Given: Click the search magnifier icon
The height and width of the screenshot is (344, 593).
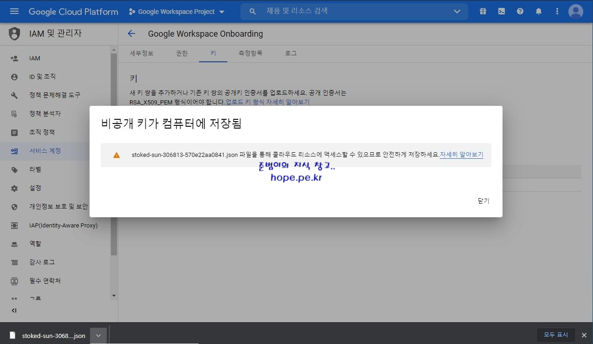Looking at the screenshot, I should pyautogui.click(x=253, y=12).
